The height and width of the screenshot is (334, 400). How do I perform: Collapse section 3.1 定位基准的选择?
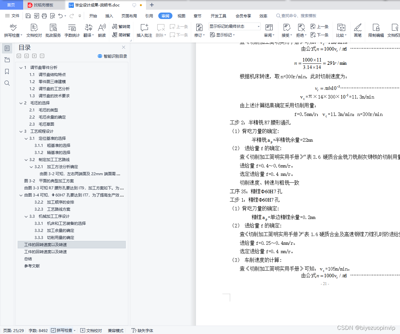(x=26, y=138)
